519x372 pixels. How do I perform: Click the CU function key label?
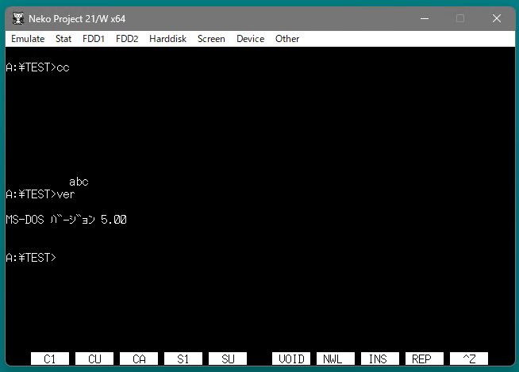click(x=94, y=359)
